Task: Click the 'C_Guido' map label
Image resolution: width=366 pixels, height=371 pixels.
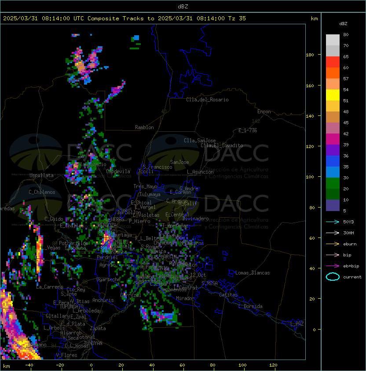Action: point(54,219)
